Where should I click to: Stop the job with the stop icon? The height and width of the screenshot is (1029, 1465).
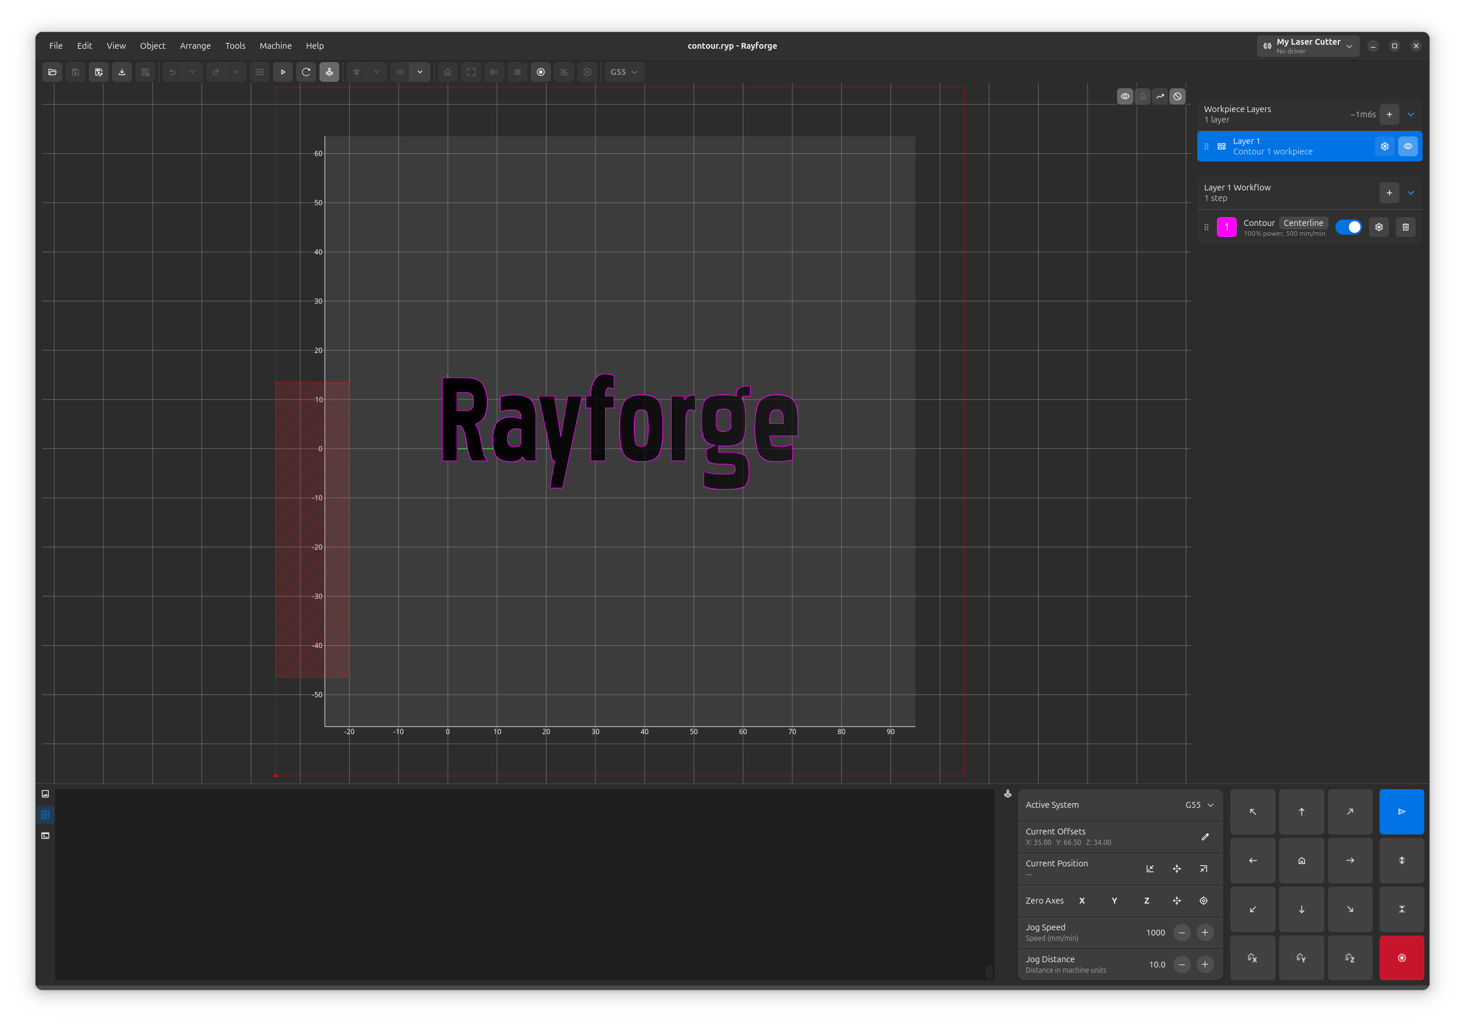tap(541, 72)
